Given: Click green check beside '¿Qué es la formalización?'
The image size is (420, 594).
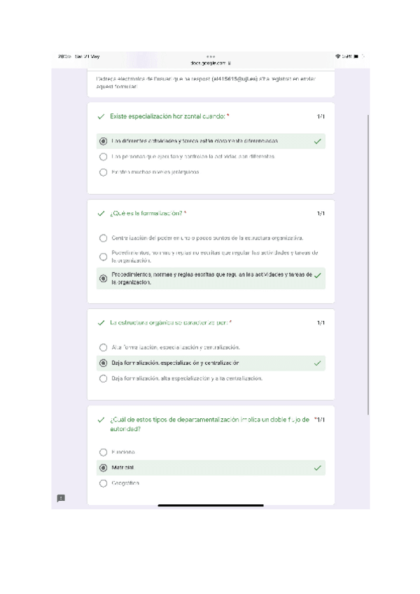Looking at the screenshot, I should coord(101,213).
